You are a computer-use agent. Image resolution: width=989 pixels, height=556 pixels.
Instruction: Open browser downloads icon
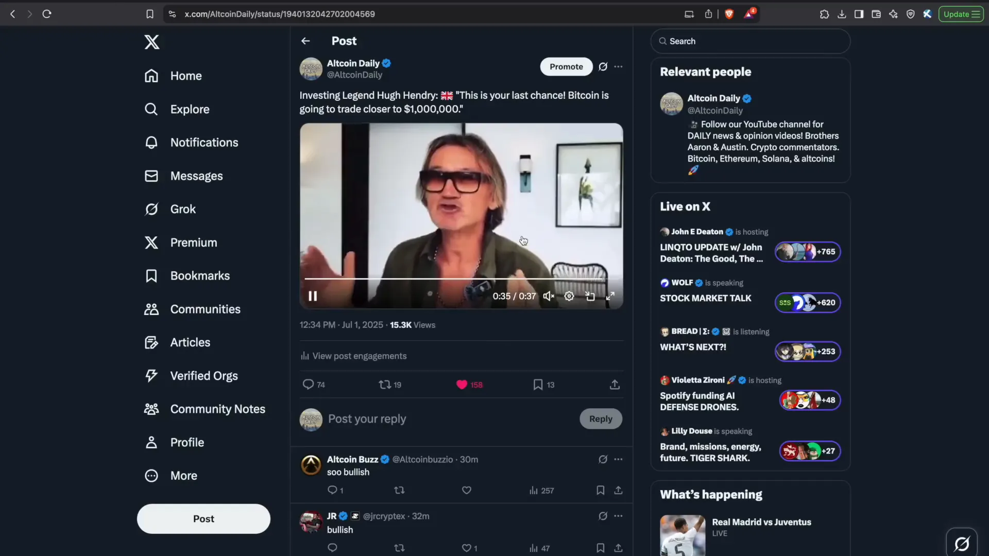pos(842,14)
